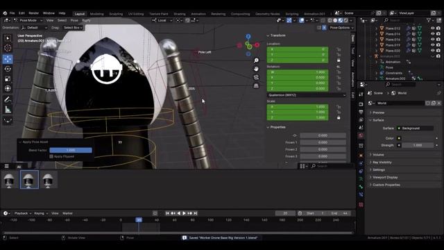This screenshot has width=444, height=250.
Task: Select the Cursor tool in left toolbar
Action: pyautogui.click(x=8, y=48)
